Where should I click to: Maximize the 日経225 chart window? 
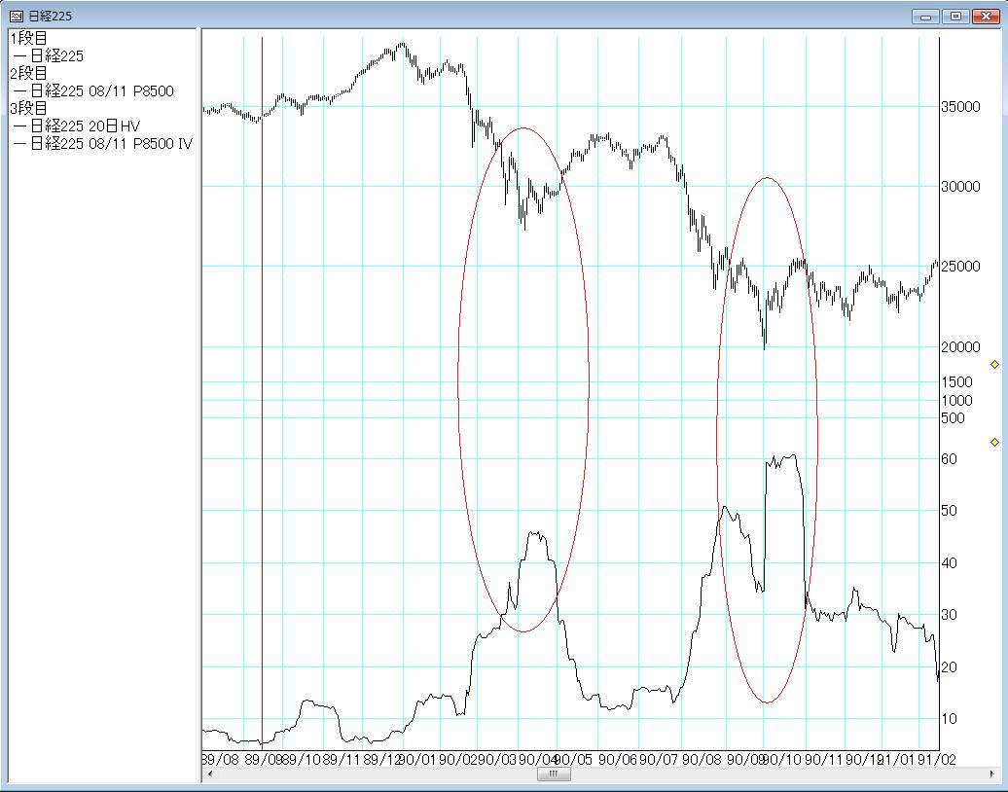955,16
